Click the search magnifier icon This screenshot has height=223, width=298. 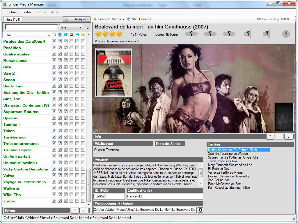87,28
